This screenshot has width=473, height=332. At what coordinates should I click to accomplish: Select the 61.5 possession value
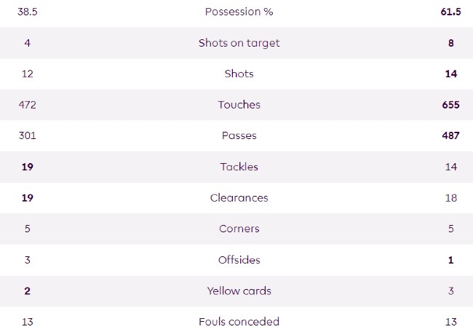(x=450, y=12)
